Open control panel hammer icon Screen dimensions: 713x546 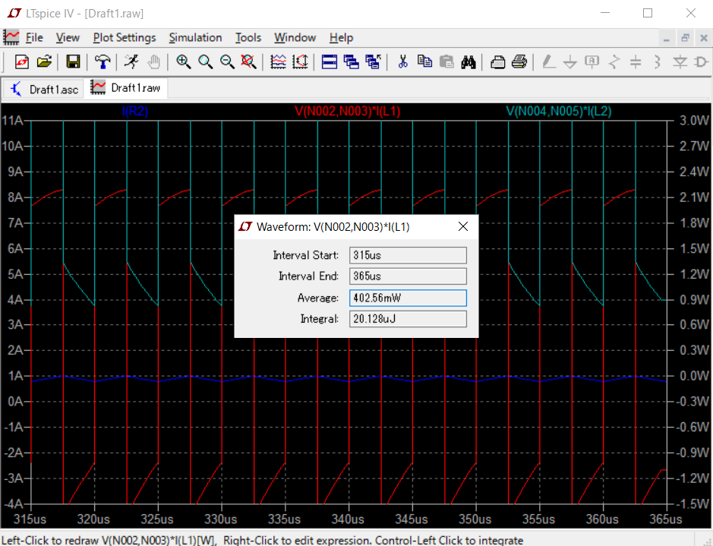click(x=103, y=62)
